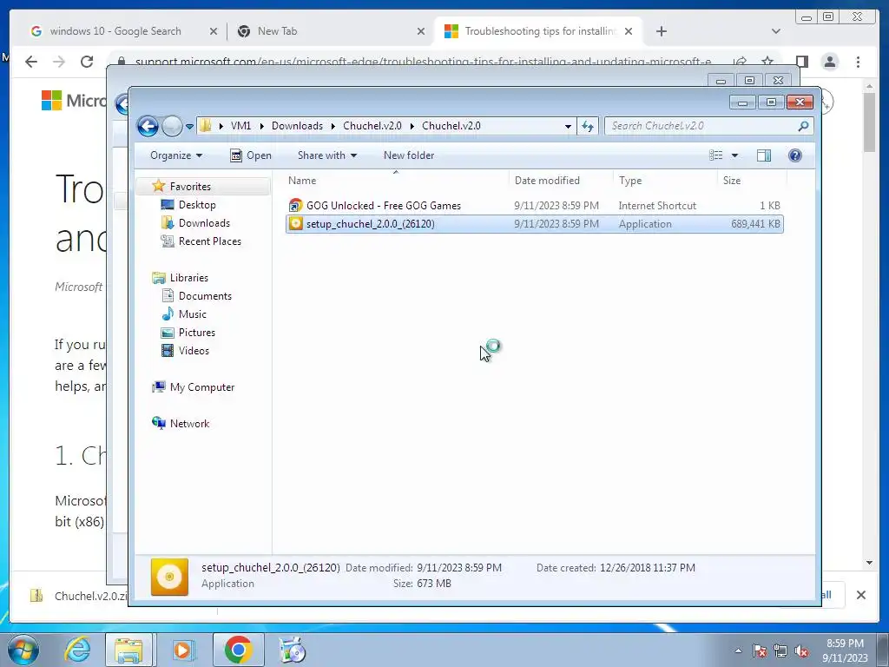The image size is (889, 667).
Task: Click the Change your view icon
Action: pyautogui.click(x=716, y=155)
